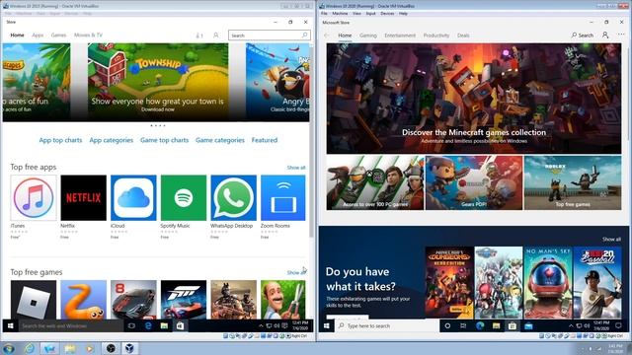Viewport: 632px width, 355px height.
Task: Click the back arrow in Microsoft Store
Action: point(327,35)
